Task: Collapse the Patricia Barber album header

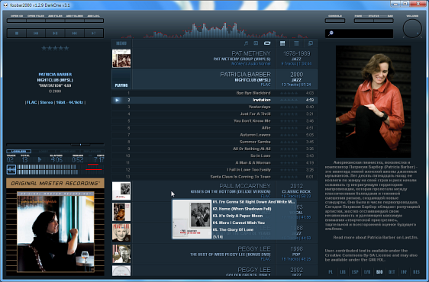Action: point(214,79)
